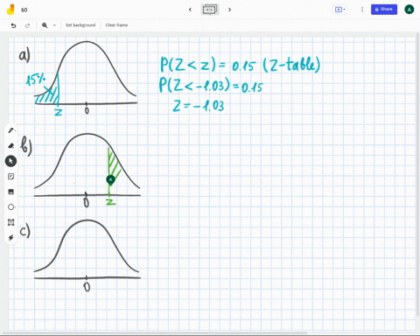Undo the last stroke

point(13,25)
